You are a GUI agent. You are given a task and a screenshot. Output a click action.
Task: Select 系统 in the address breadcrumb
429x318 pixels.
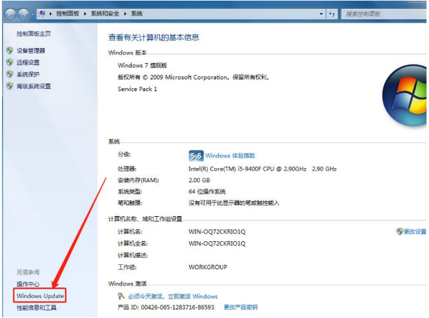(x=137, y=13)
